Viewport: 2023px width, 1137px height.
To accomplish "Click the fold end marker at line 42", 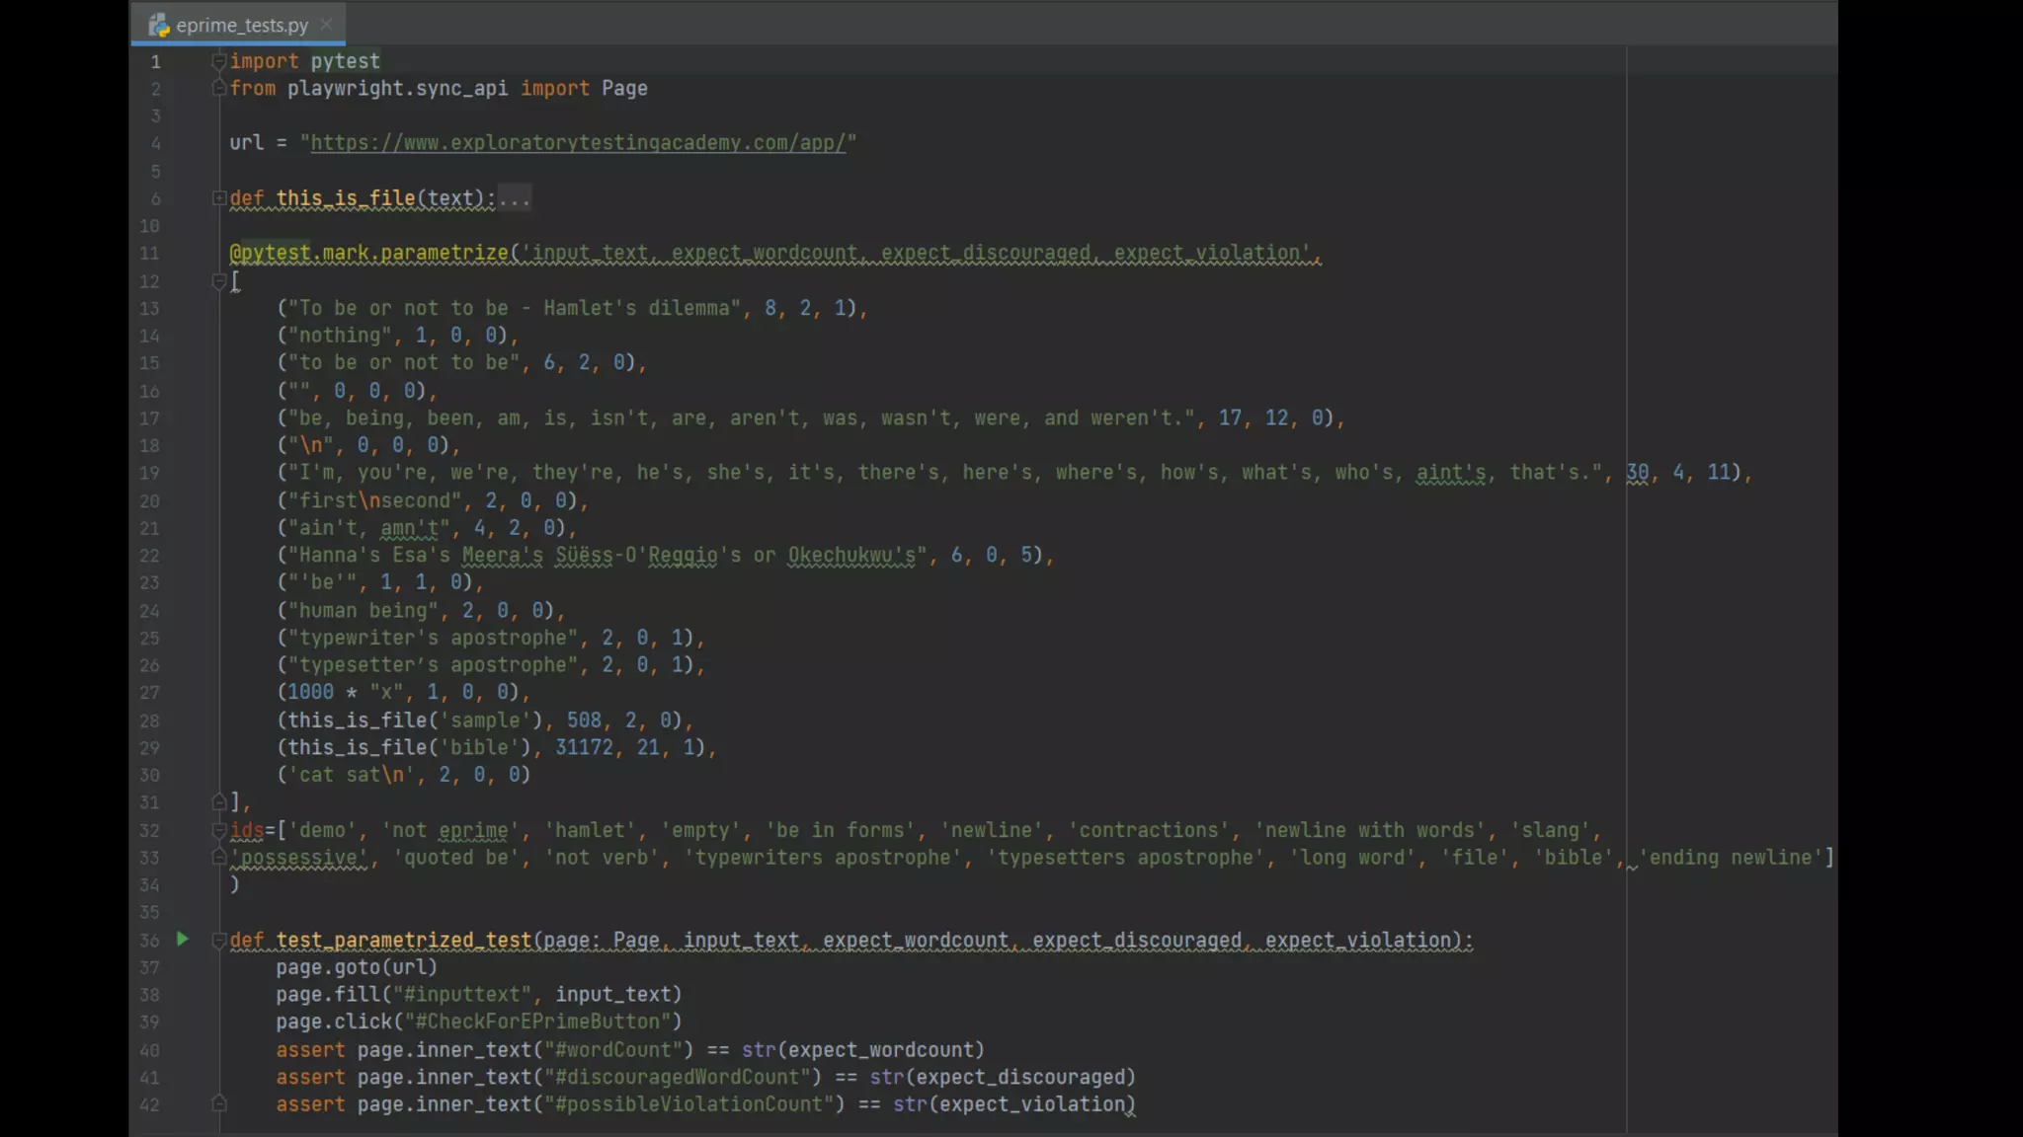I will pos(219,1103).
